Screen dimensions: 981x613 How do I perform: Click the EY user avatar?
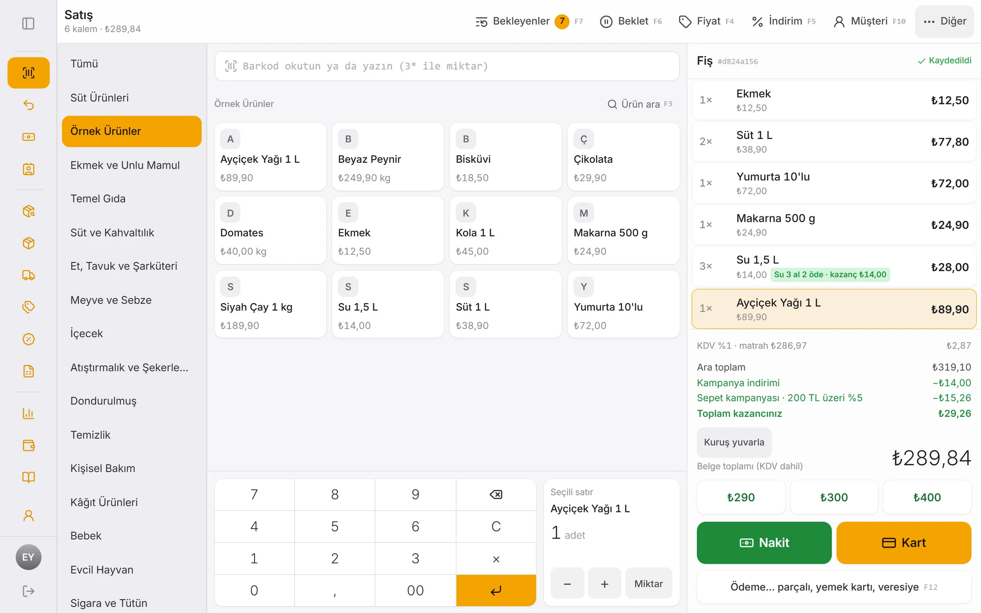28,557
